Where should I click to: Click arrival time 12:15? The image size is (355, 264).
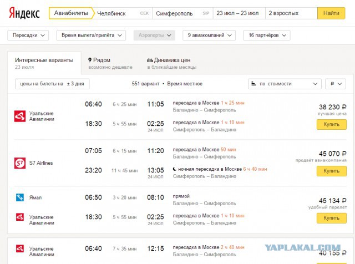(x=155, y=248)
